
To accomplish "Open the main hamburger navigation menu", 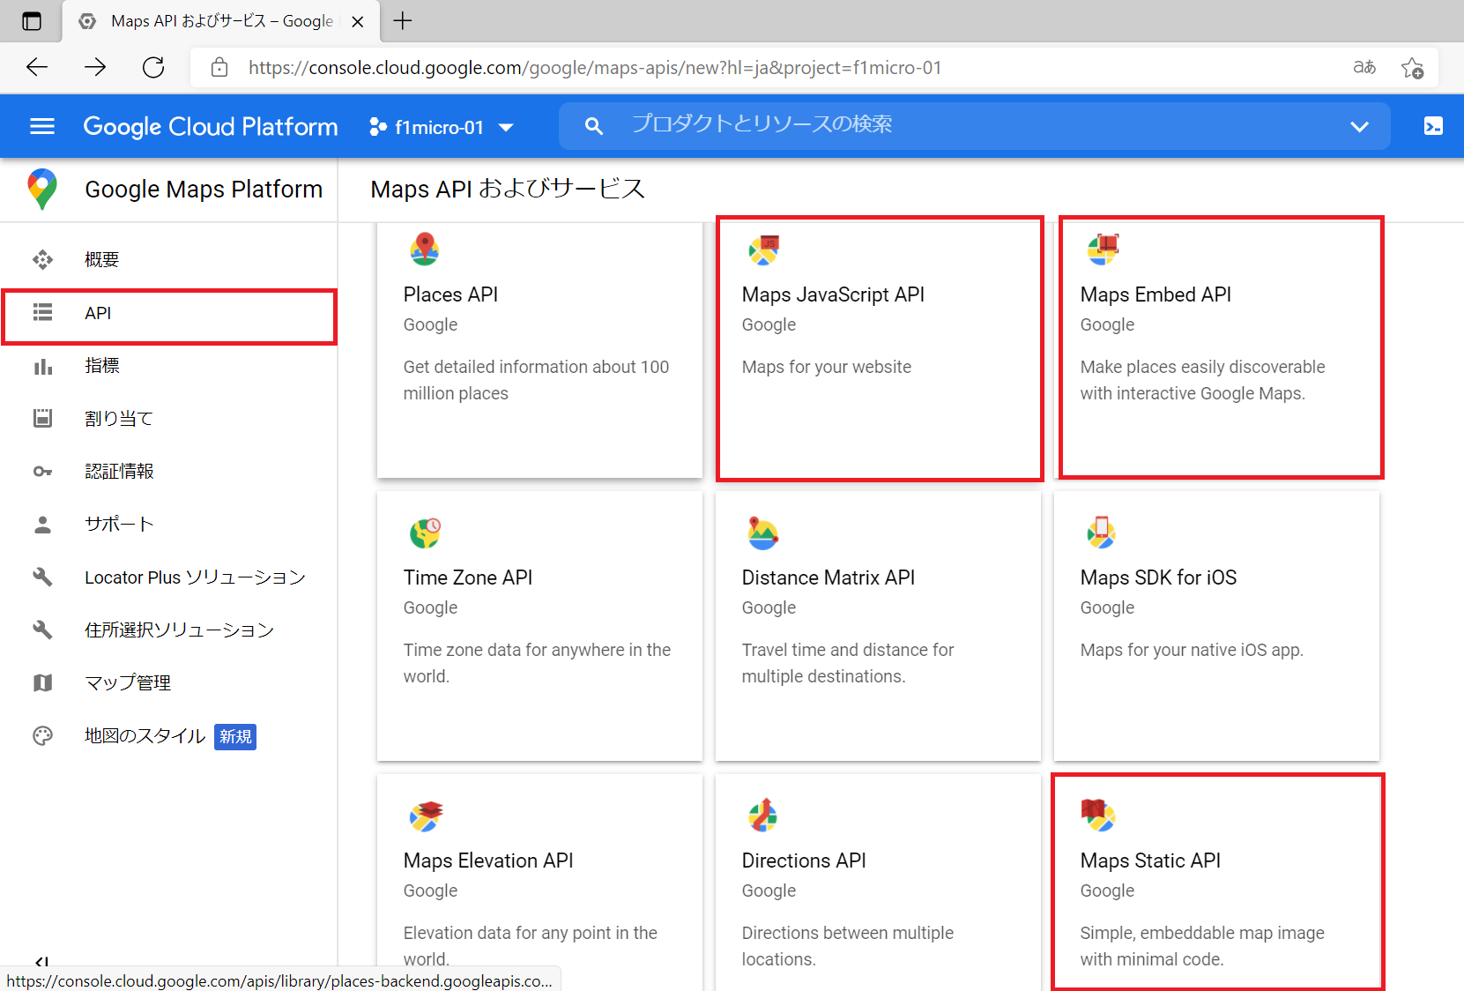I will point(42,126).
